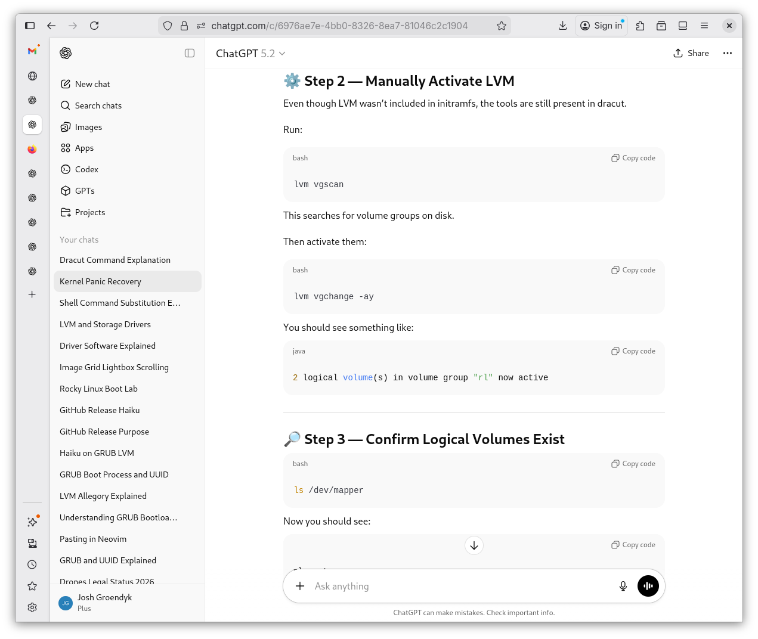Click the scroll-to-bottom arrow button

tap(474, 545)
